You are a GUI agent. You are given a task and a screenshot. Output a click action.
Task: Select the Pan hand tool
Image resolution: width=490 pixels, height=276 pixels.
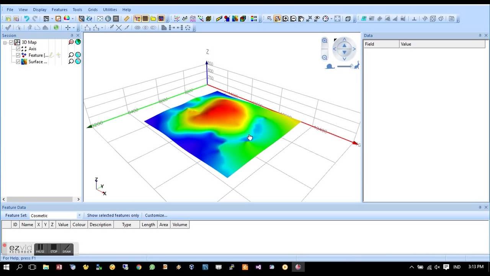click(x=301, y=18)
